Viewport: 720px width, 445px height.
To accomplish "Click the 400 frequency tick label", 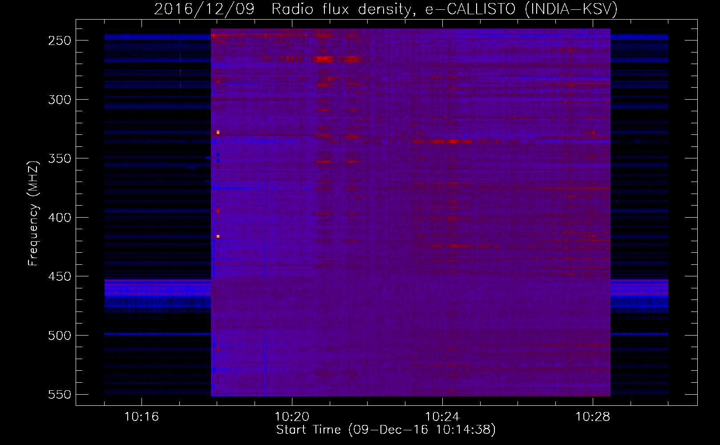I will [x=60, y=218].
